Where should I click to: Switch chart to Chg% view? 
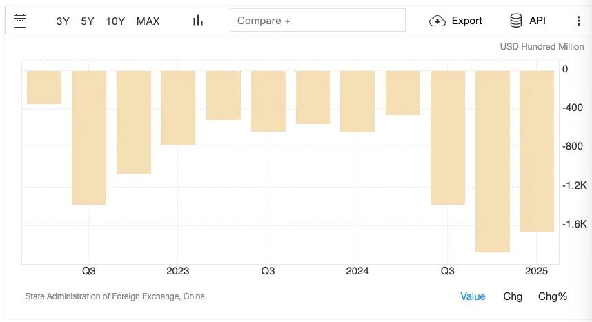(553, 296)
